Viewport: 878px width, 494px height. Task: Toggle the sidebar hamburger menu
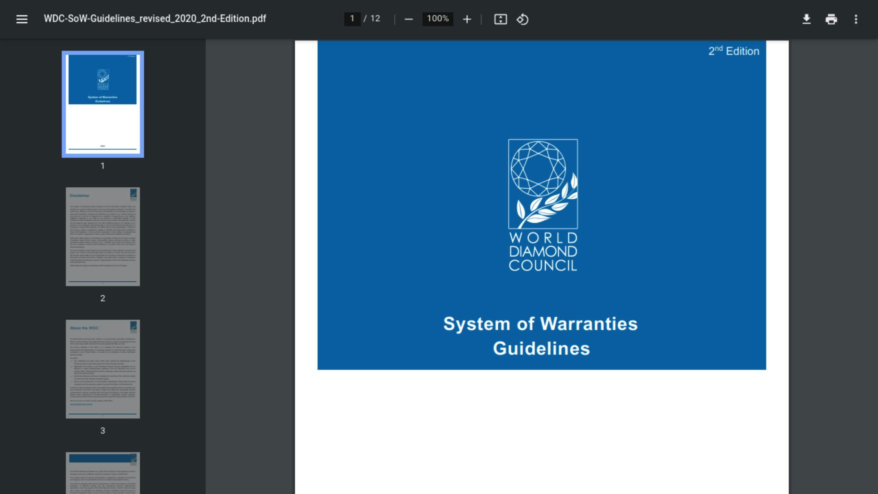(x=22, y=19)
